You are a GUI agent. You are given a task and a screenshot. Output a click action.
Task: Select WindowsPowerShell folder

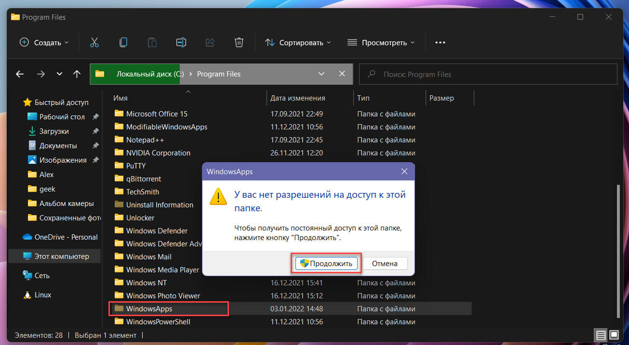click(x=158, y=322)
